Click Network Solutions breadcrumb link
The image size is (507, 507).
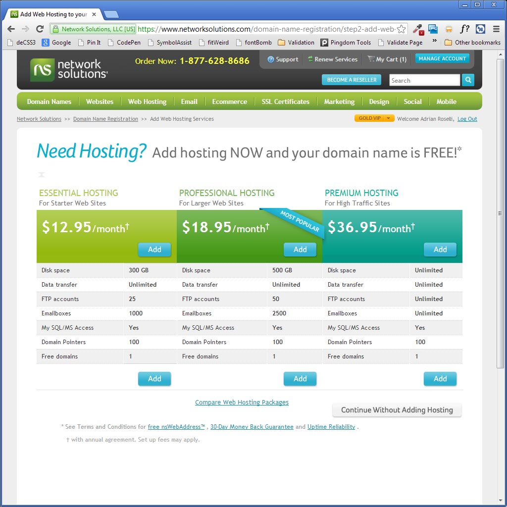39,119
